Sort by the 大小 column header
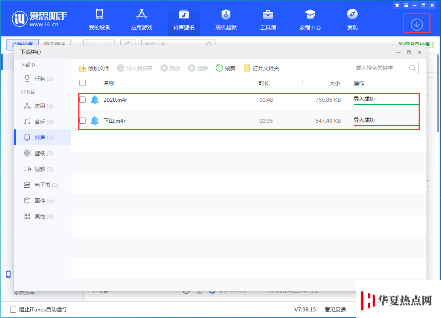 click(335, 83)
